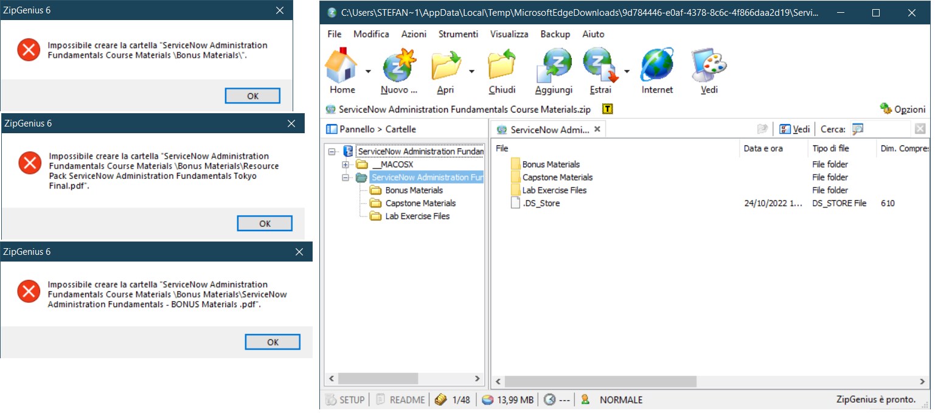Close the Tokyo Final.pdf error dialog
The image size is (935, 413).
click(x=291, y=123)
